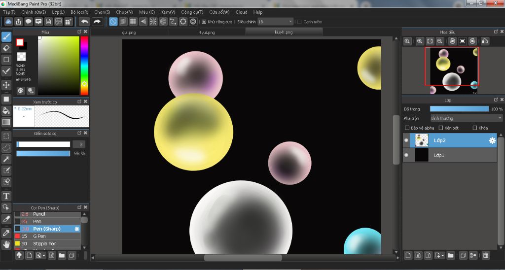This screenshot has width=505, height=270.
Task: Click the brush size value field
Action: tap(79, 144)
